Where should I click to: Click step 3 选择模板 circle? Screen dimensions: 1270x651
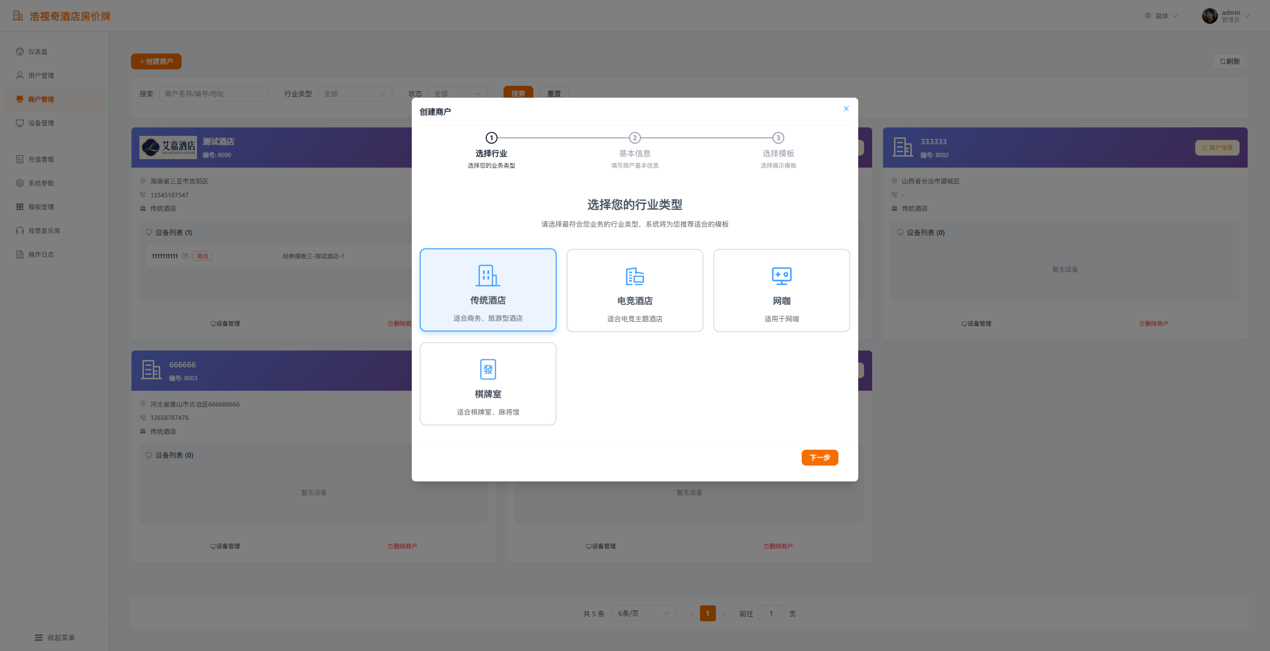pyautogui.click(x=778, y=138)
